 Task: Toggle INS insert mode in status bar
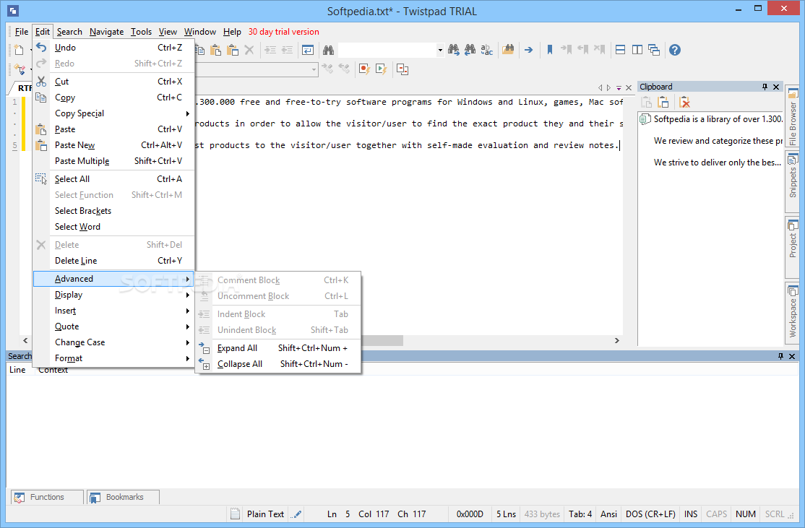(x=691, y=514)
